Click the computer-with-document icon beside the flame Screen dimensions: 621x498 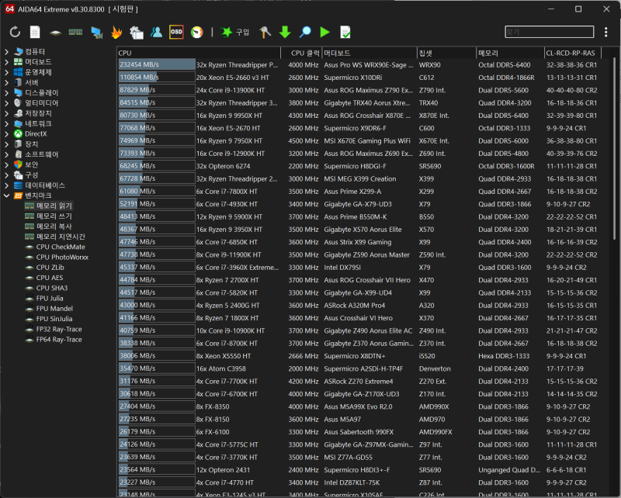coord(137,33)
